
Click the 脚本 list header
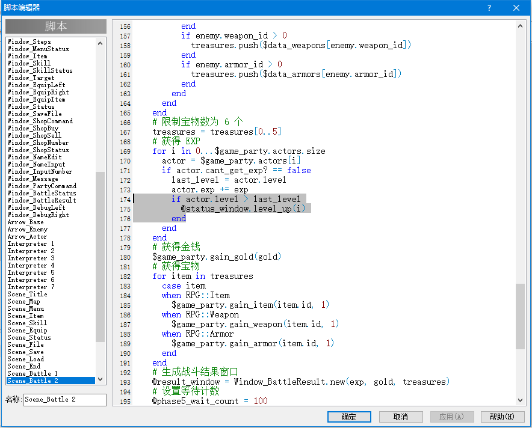(56, 26)
